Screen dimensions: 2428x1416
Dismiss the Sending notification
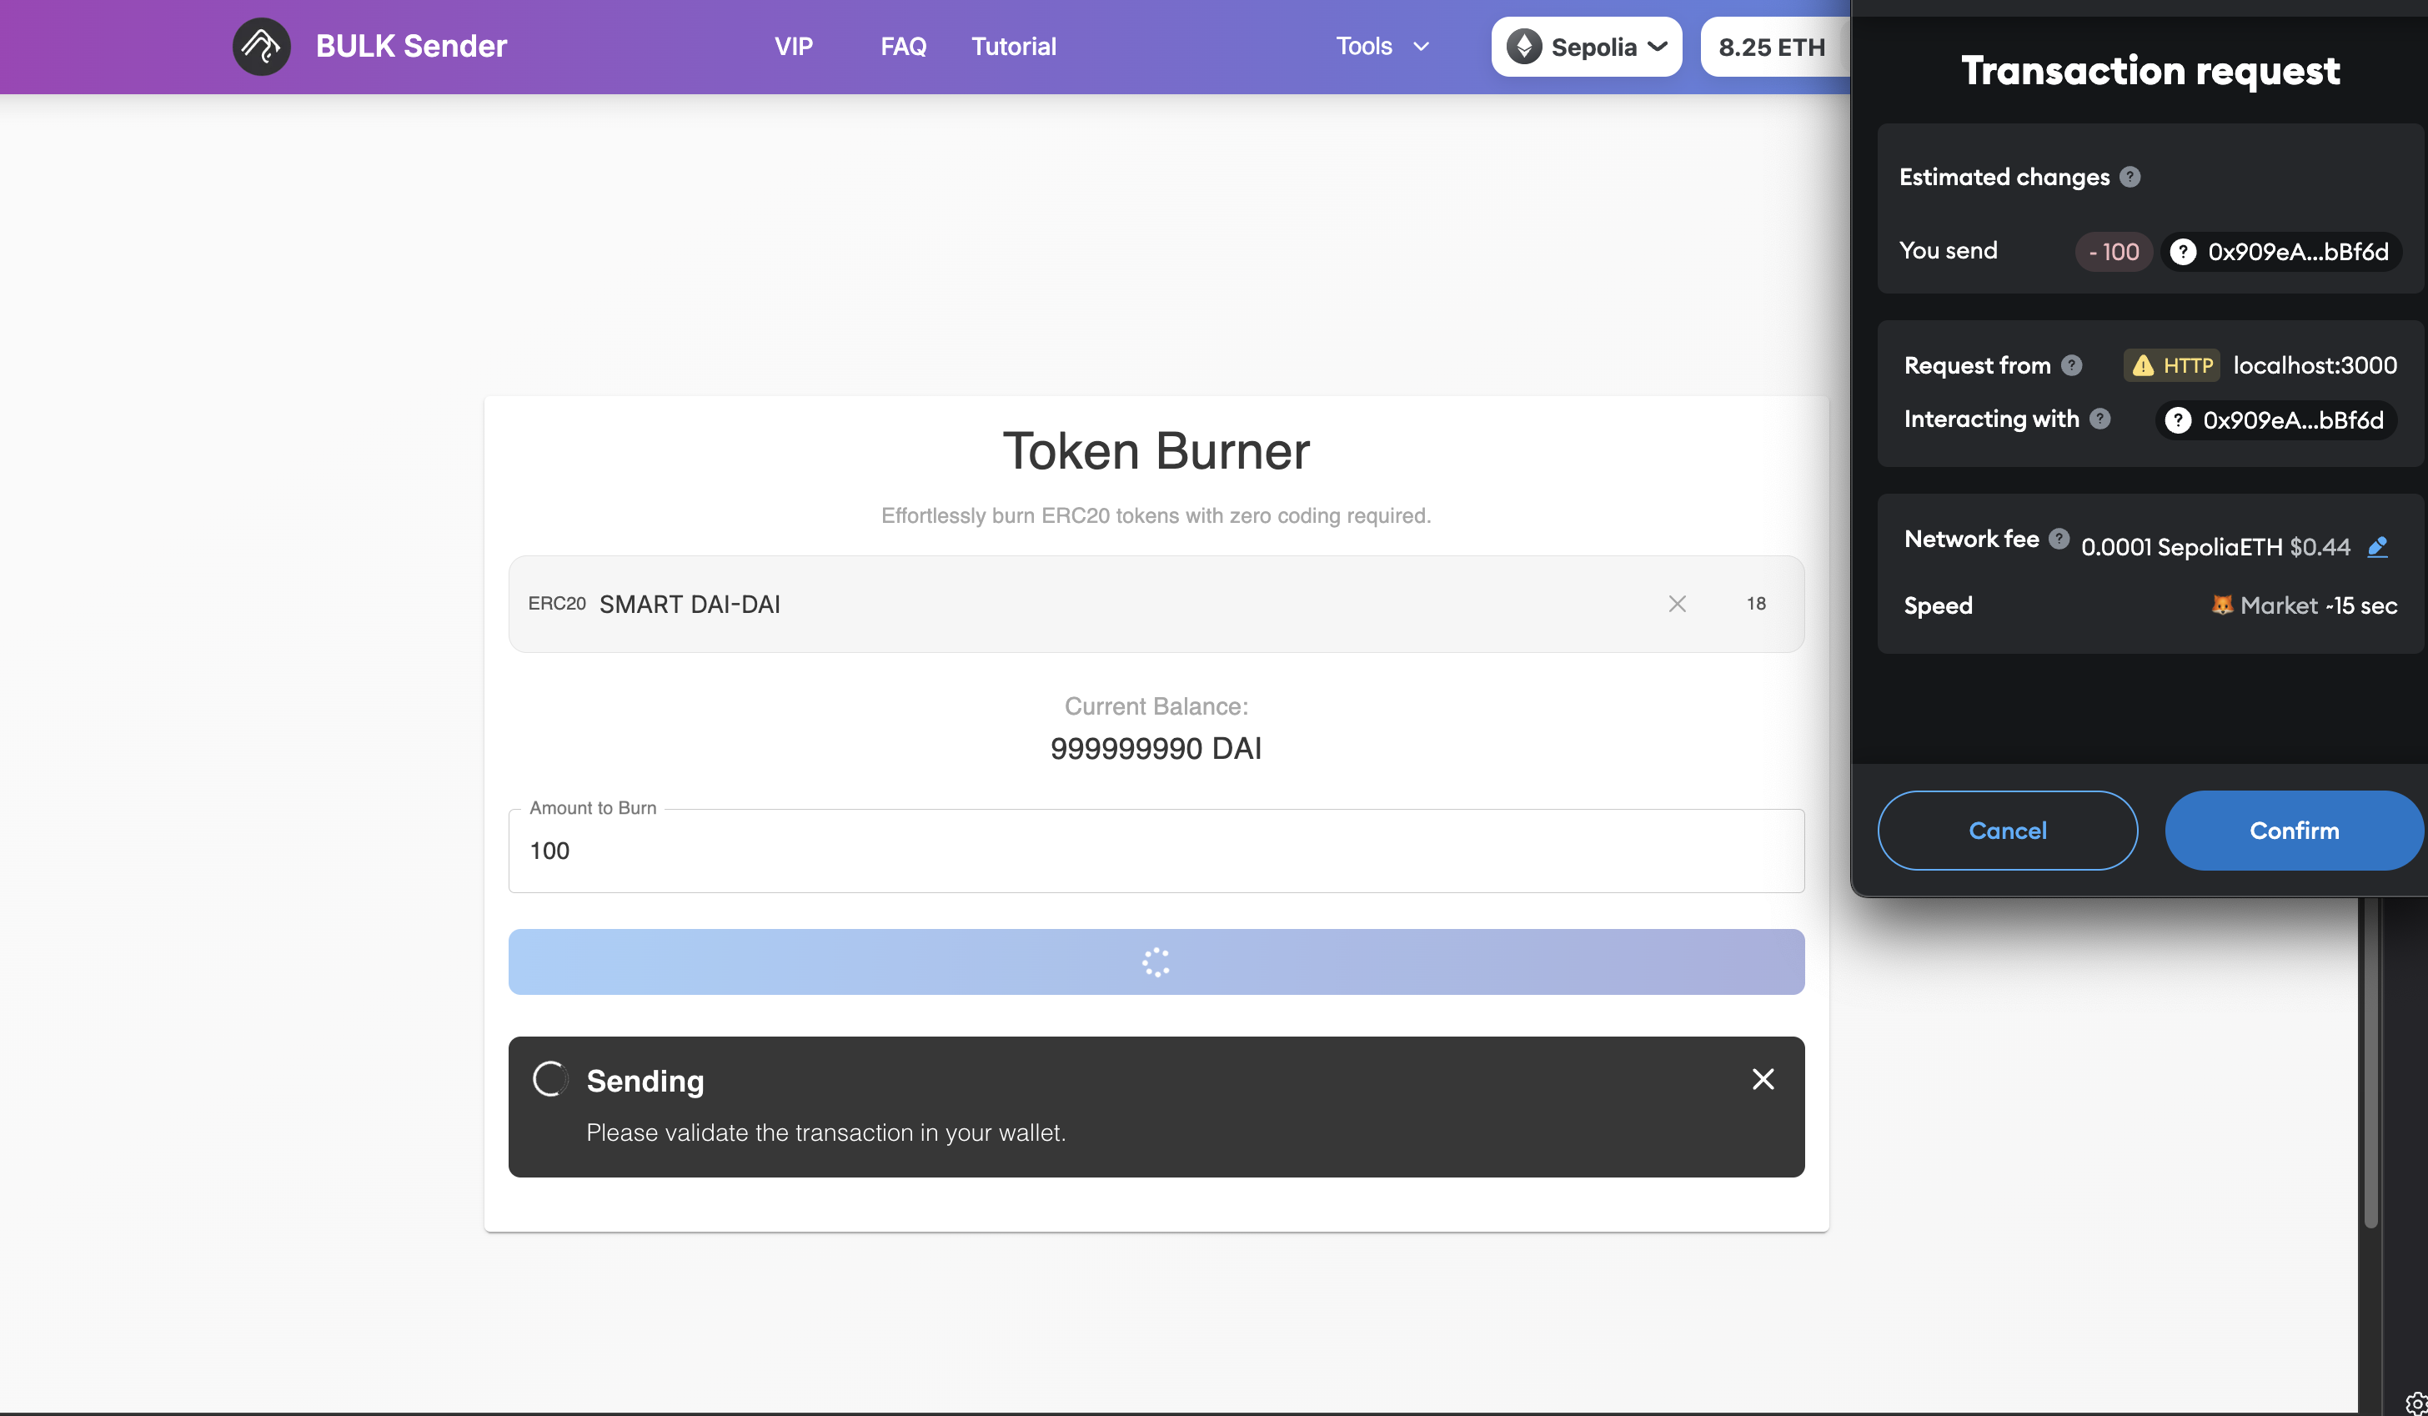(x=1763, y=1078)
